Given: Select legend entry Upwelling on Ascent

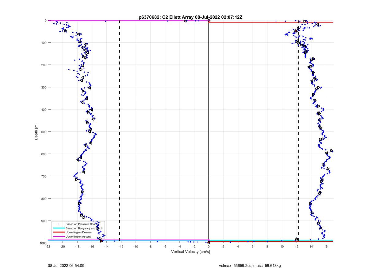Looking at the screenshot, I should [x=78, y=236].
